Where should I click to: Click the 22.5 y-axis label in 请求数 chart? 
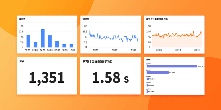pyautogui.click(x=21, y=31)
